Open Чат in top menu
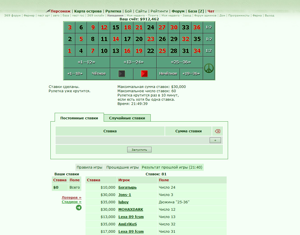 click(211, 11)
